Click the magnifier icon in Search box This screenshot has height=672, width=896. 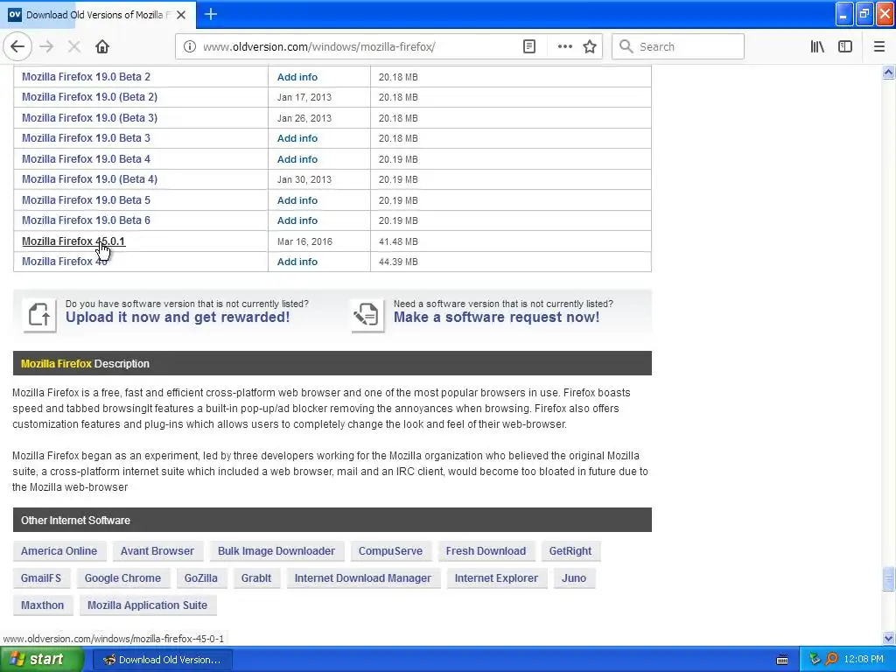(x=626, y=46)
